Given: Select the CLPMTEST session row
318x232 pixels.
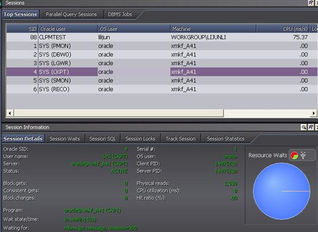Looking at the screenshot, I should point(162,37).
